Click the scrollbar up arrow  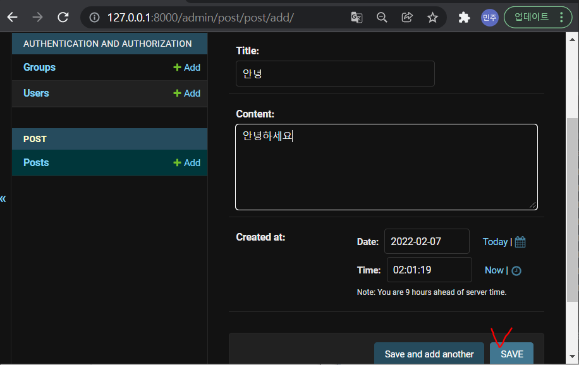[x=572, y=39]
